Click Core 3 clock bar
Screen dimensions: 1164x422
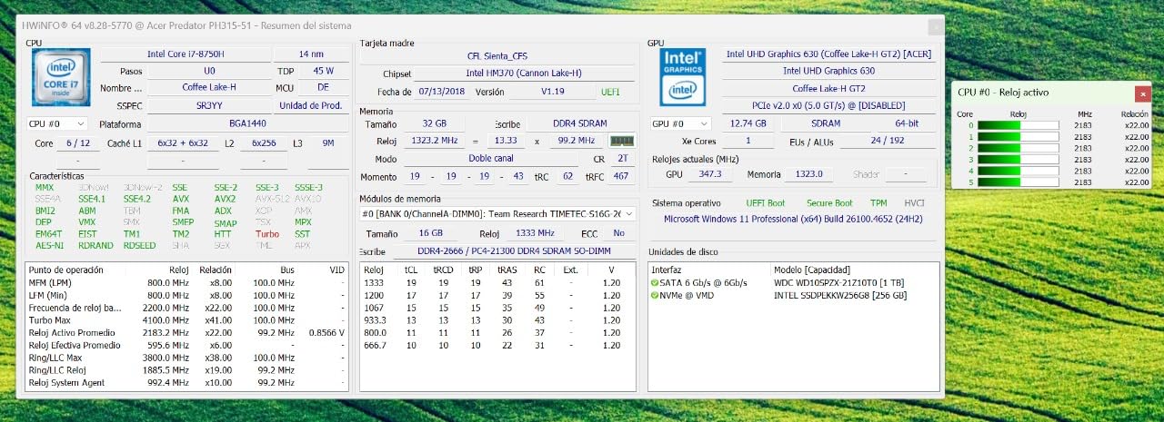point(1018,160)
